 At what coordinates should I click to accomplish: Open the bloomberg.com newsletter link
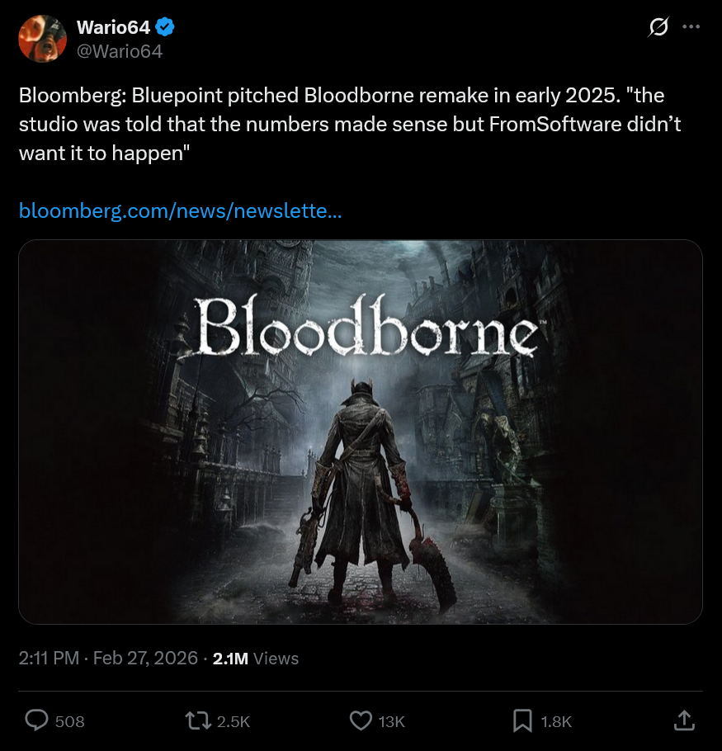180,211
